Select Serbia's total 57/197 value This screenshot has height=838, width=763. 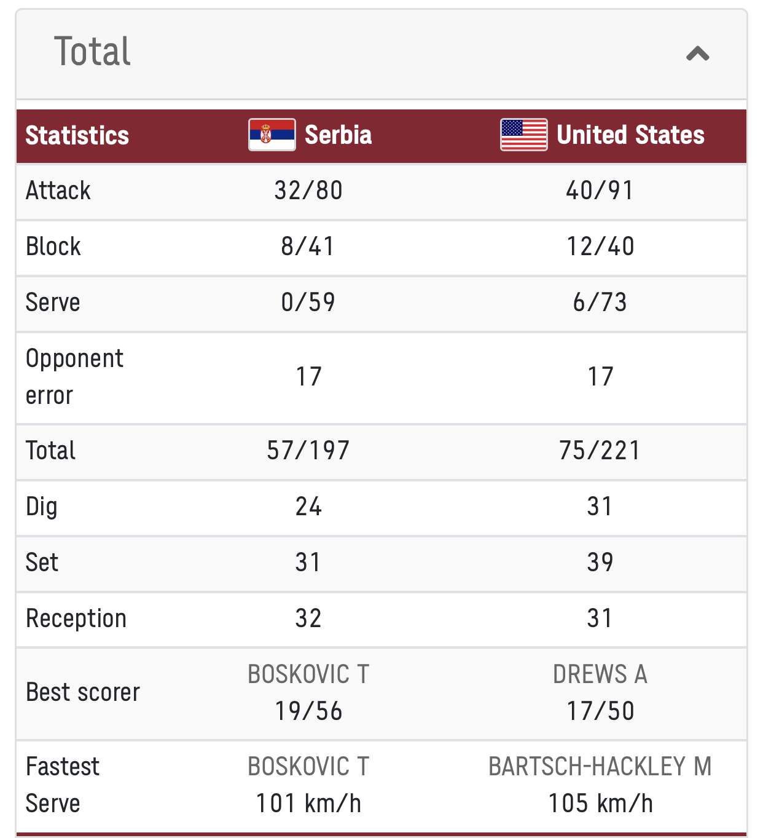point(308,451)
